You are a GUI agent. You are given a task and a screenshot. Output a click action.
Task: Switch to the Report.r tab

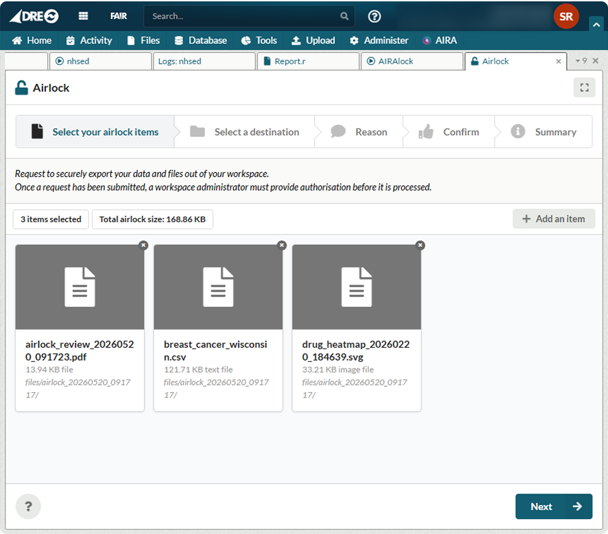coord(308,61)
